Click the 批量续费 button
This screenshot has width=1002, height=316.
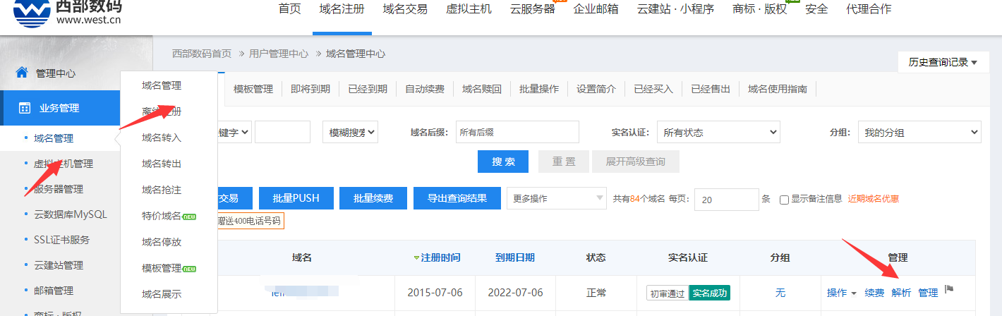(373, 198)
